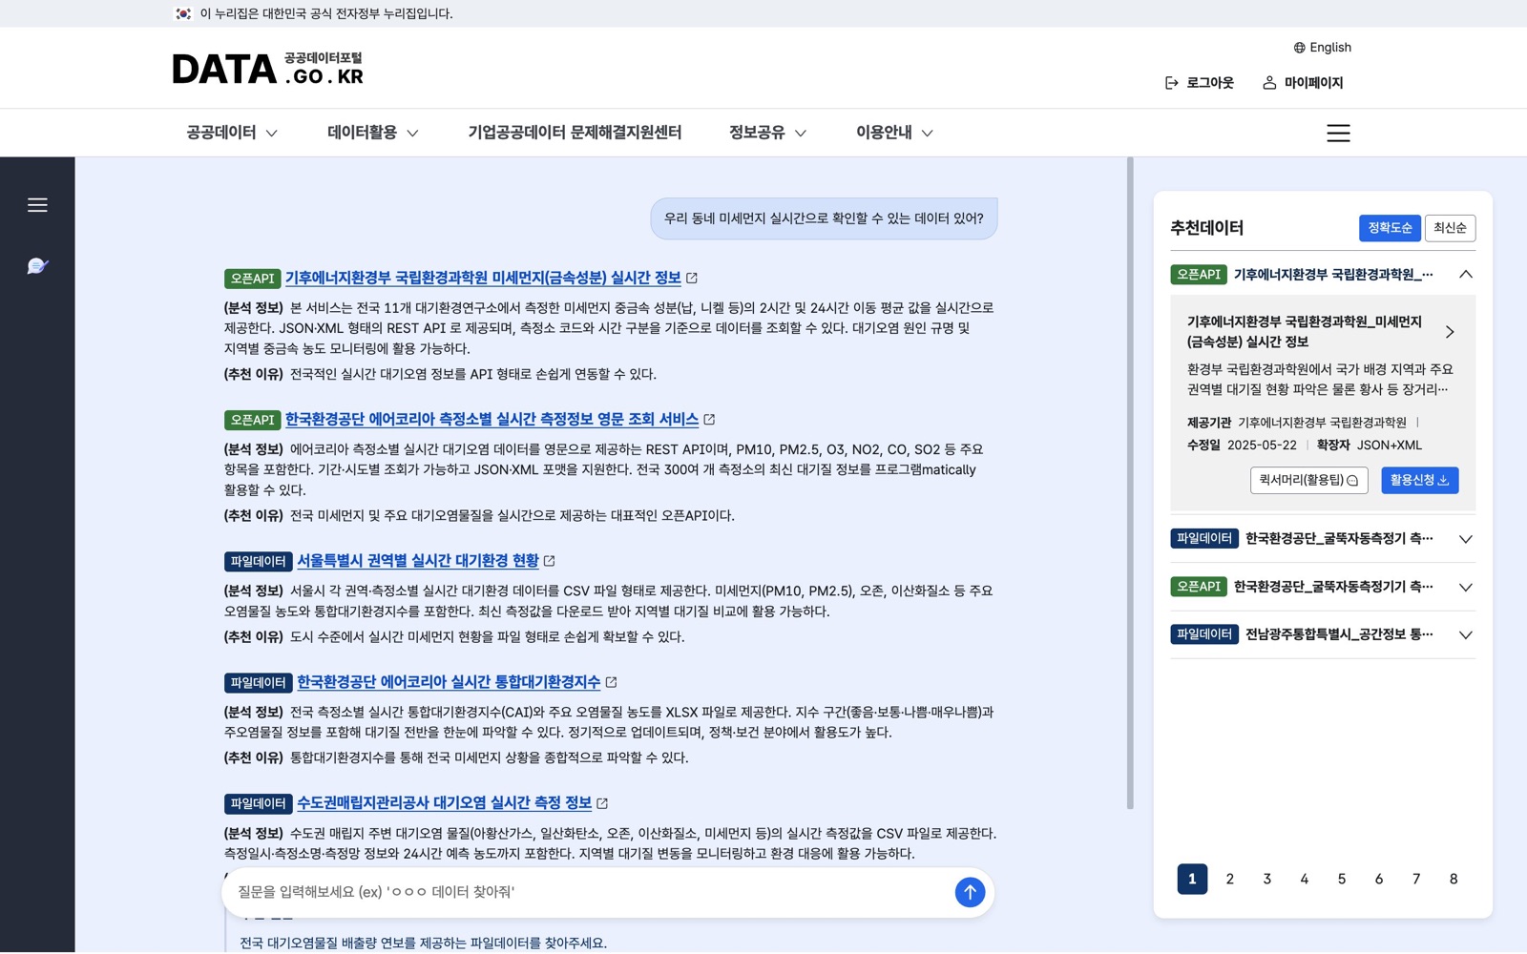Go to recommendation page 2
The height and width of the screenshot is (954, 1527).
point(1229,879)
